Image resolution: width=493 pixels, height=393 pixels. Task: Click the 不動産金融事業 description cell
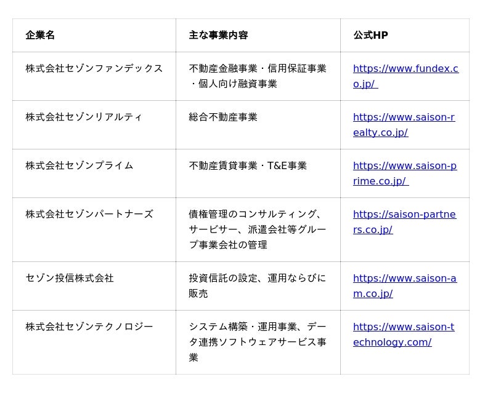tap(258, 76)
